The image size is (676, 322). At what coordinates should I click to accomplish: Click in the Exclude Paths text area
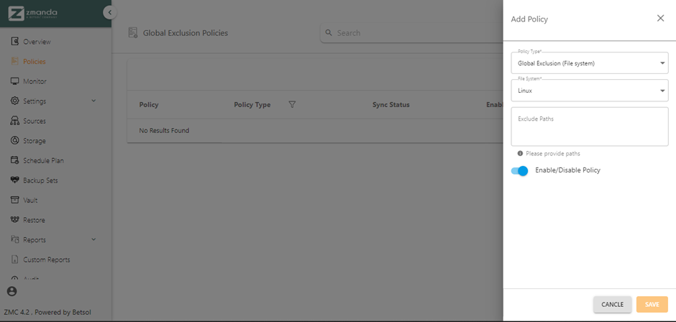590,126
